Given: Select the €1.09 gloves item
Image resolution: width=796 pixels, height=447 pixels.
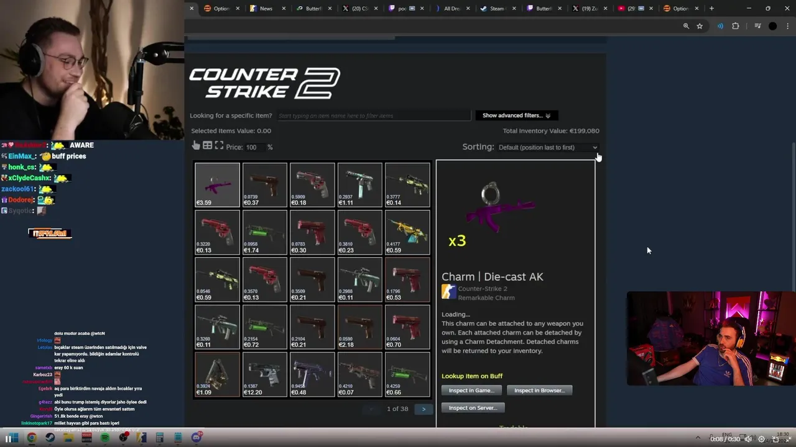Looking at the screenshot, I should point(217,374).
